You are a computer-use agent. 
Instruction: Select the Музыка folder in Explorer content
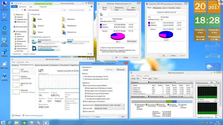pyautogui.click(x=38, y=32)
